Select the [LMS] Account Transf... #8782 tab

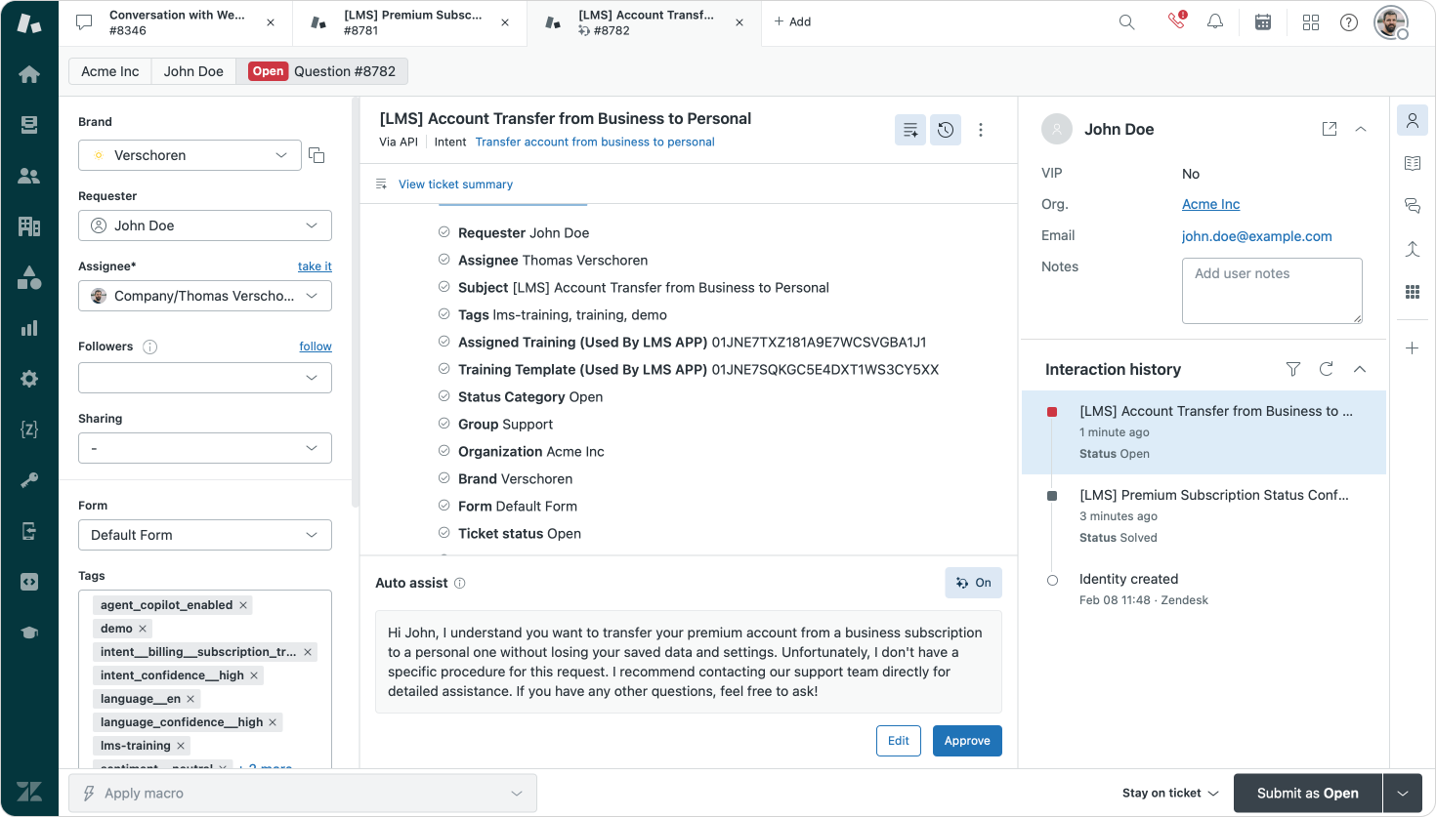(x=645, y=22)
